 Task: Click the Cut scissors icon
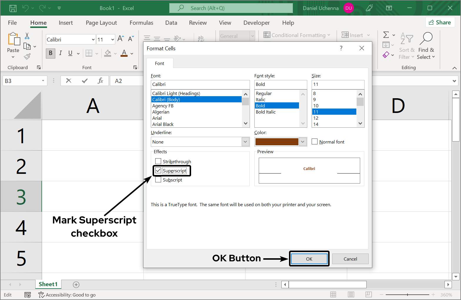tap(27, 36)
